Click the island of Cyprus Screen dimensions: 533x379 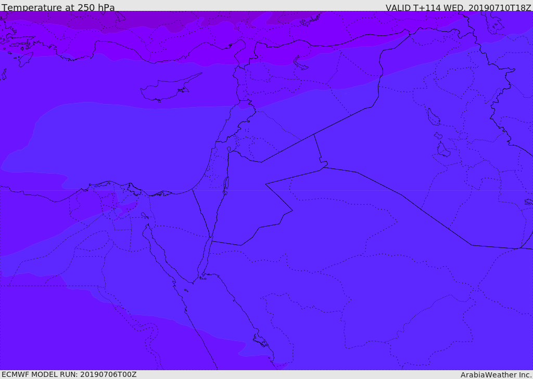click(x=170, y=88)
